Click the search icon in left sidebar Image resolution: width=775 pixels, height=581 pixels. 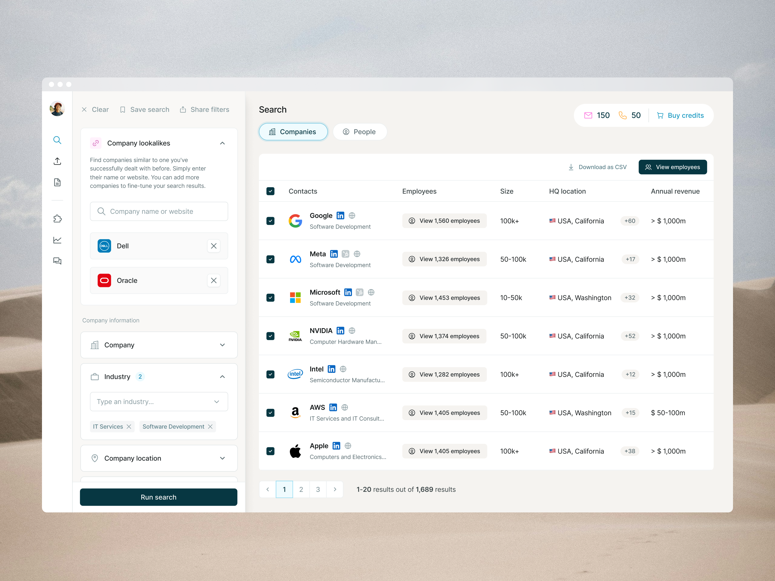(x=57, y=140)
